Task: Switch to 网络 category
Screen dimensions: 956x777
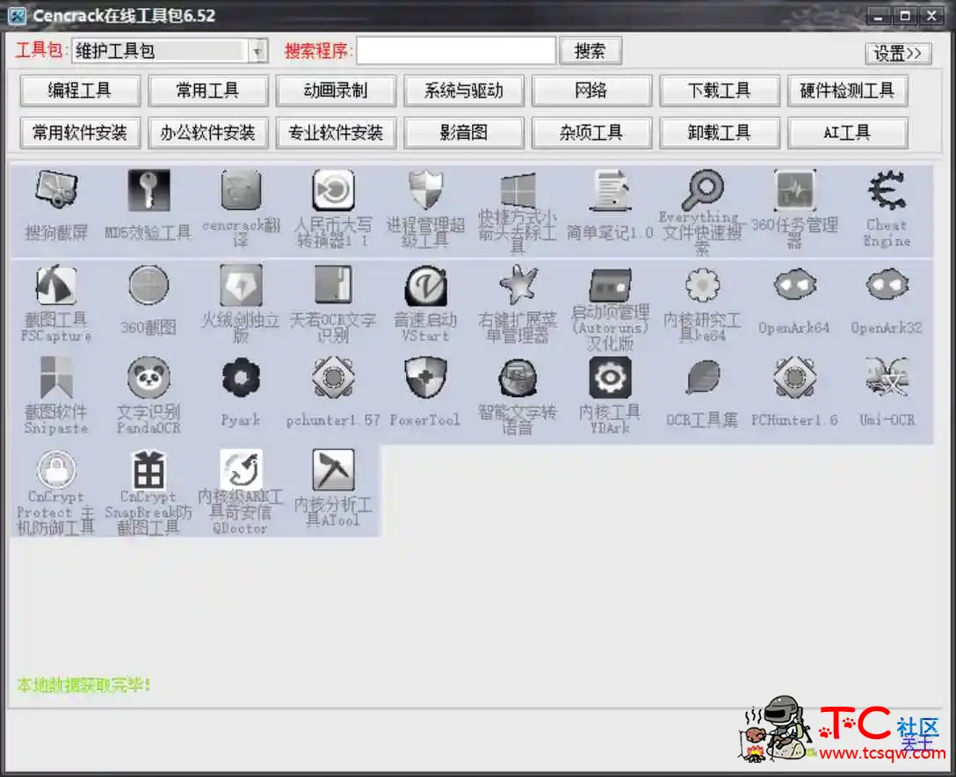Action: pos(591,91)
